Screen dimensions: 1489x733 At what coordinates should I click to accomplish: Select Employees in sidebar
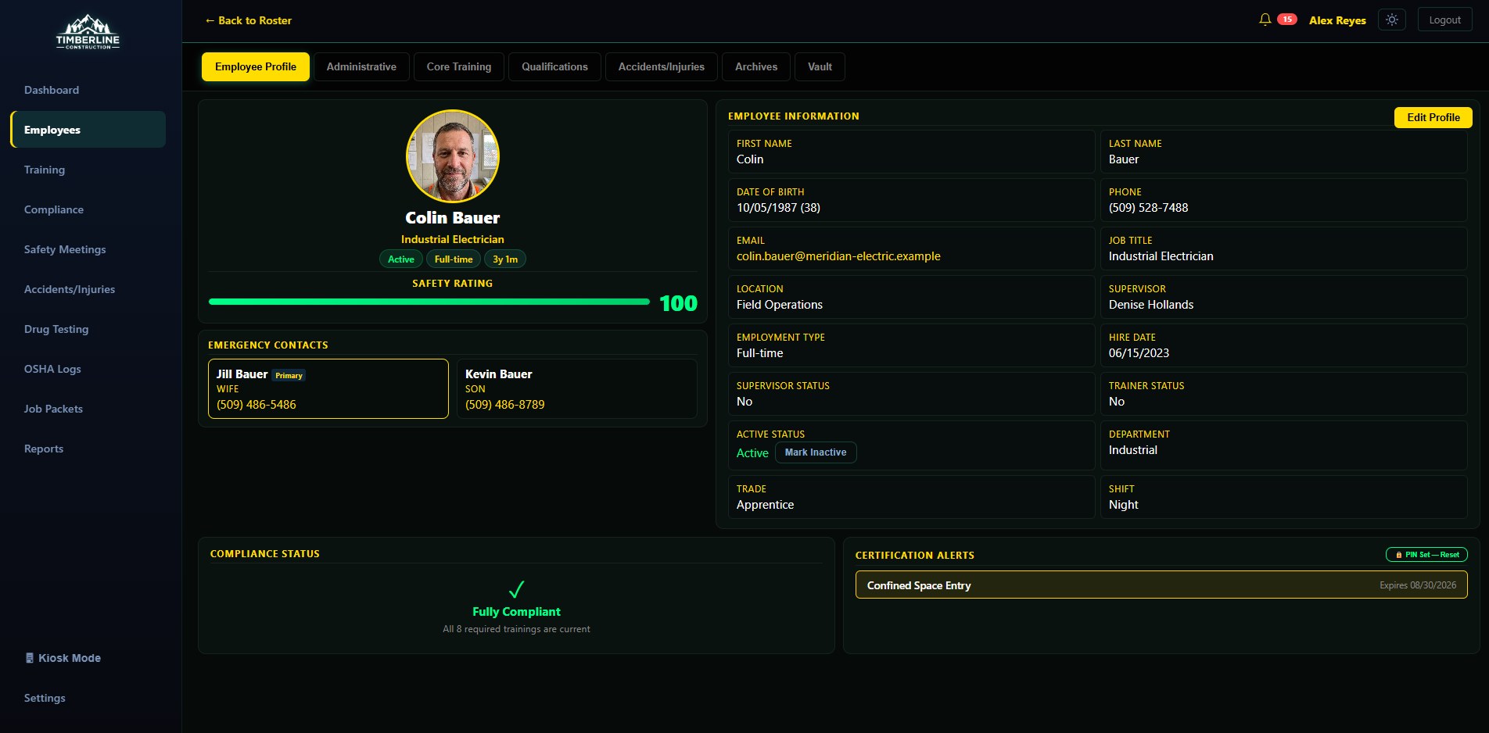[x=88, y=130]
